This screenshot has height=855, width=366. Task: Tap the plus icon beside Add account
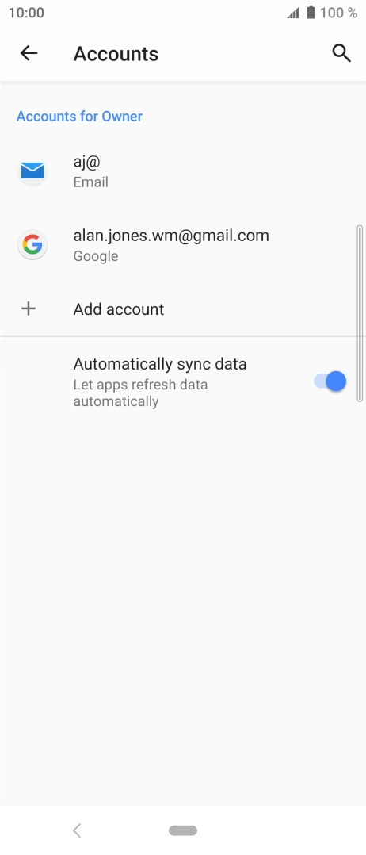click(29, 309)
